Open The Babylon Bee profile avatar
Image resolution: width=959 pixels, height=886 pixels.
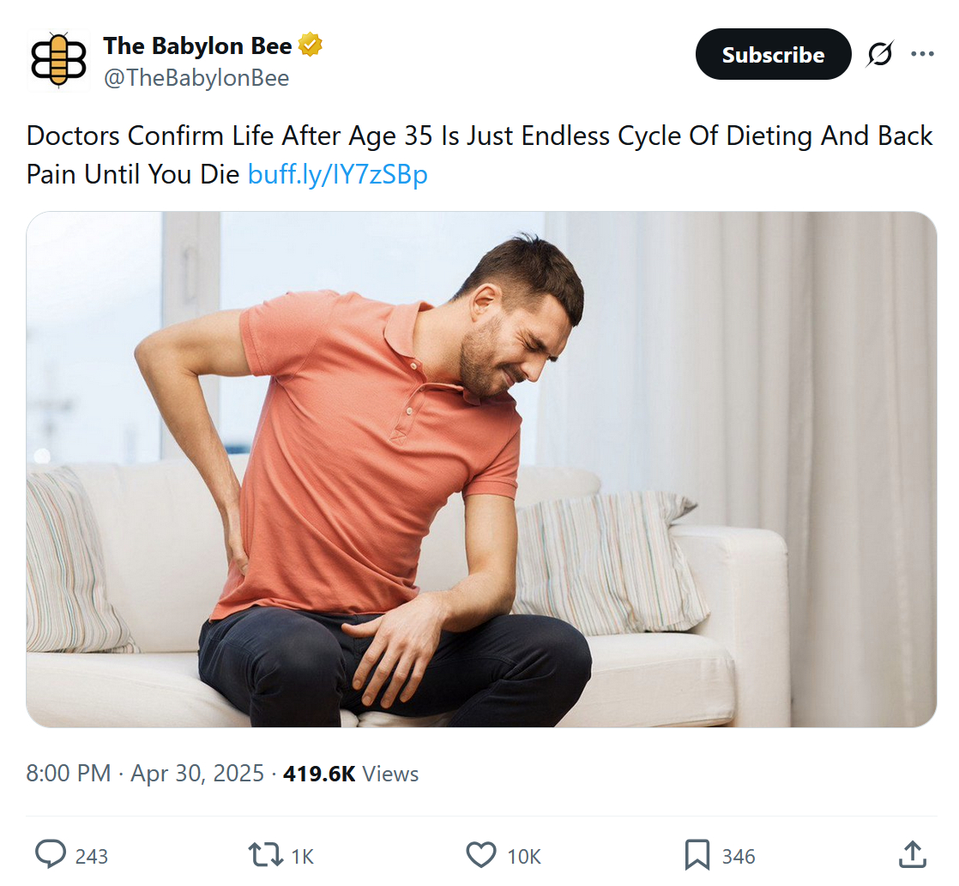coord(58,60)
